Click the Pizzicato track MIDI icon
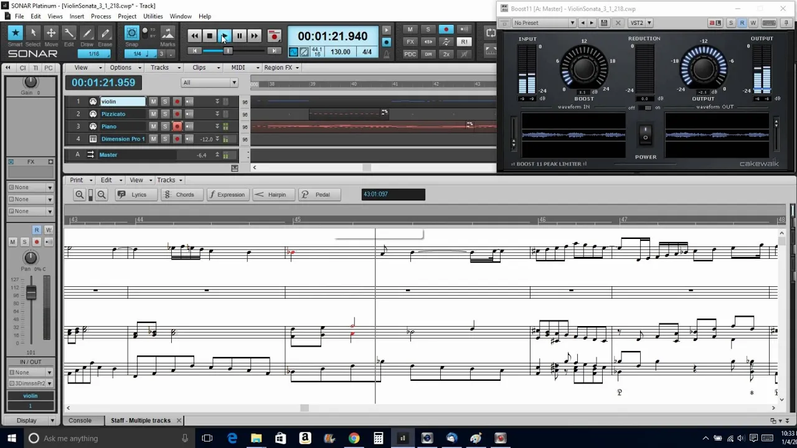This screenshot has width=797, height=448. [93, 114]
